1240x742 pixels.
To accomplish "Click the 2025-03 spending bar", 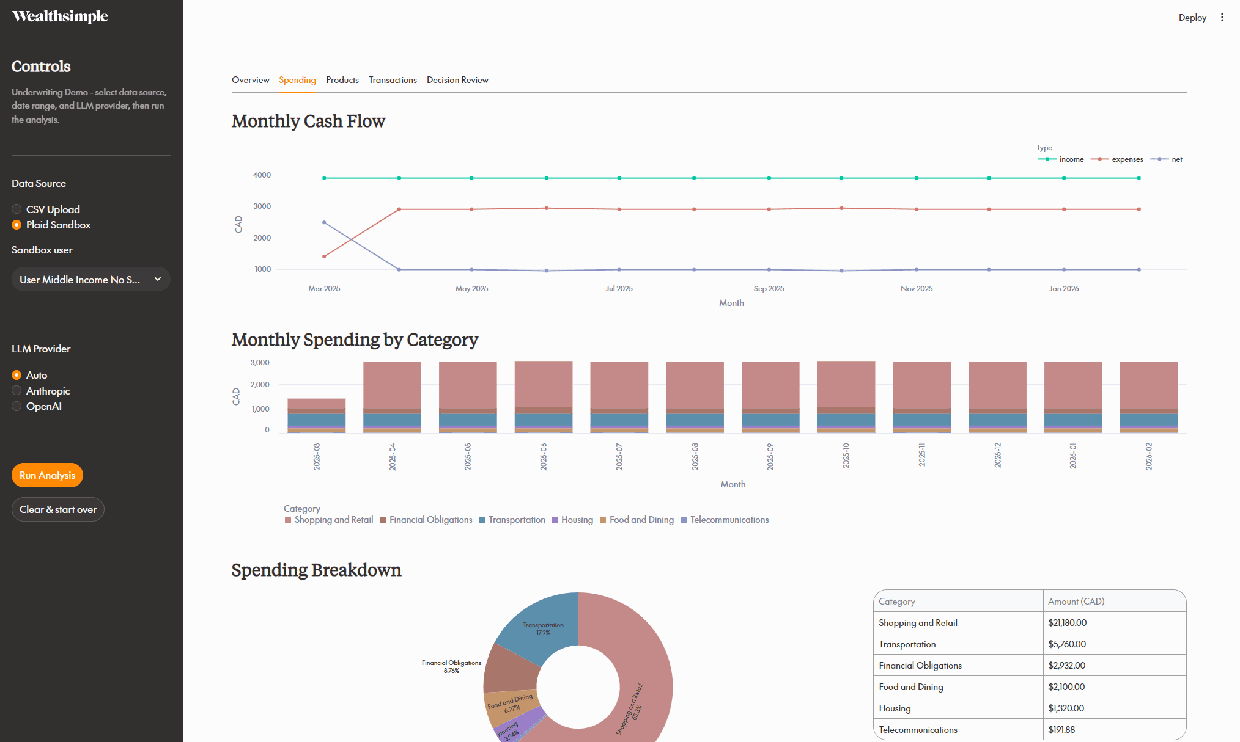I will 317,415.
